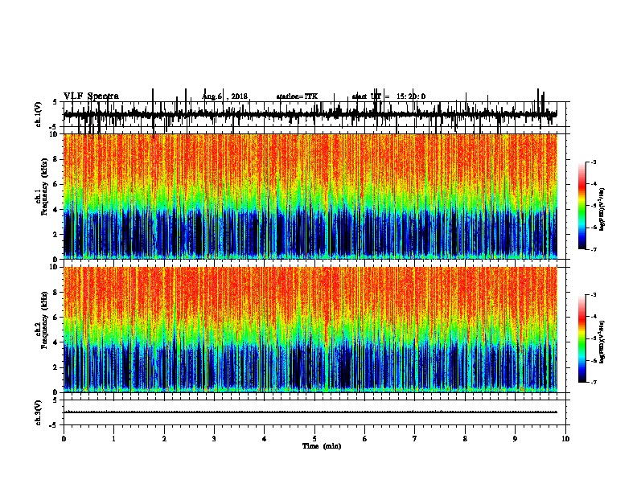Click the ch.1 color bar log(PSD) label
The image size is (637, 492).
[602, 209]
